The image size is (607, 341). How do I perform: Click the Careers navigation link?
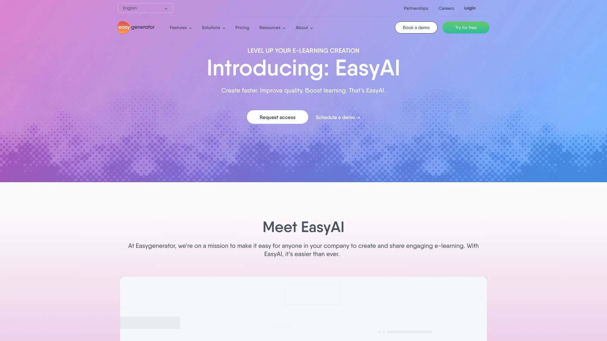(x=446, y=8)
